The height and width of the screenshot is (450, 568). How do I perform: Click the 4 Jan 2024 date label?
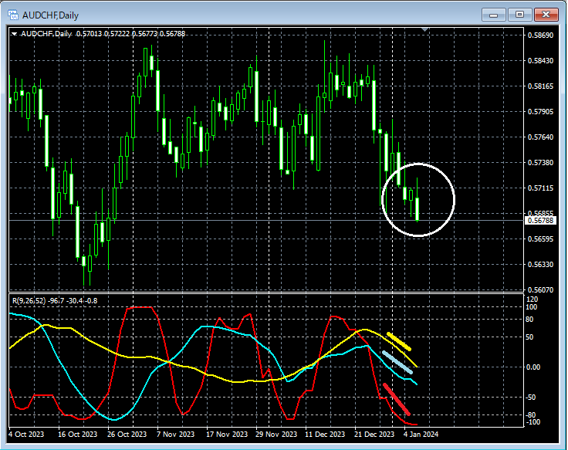coord(421,434)
